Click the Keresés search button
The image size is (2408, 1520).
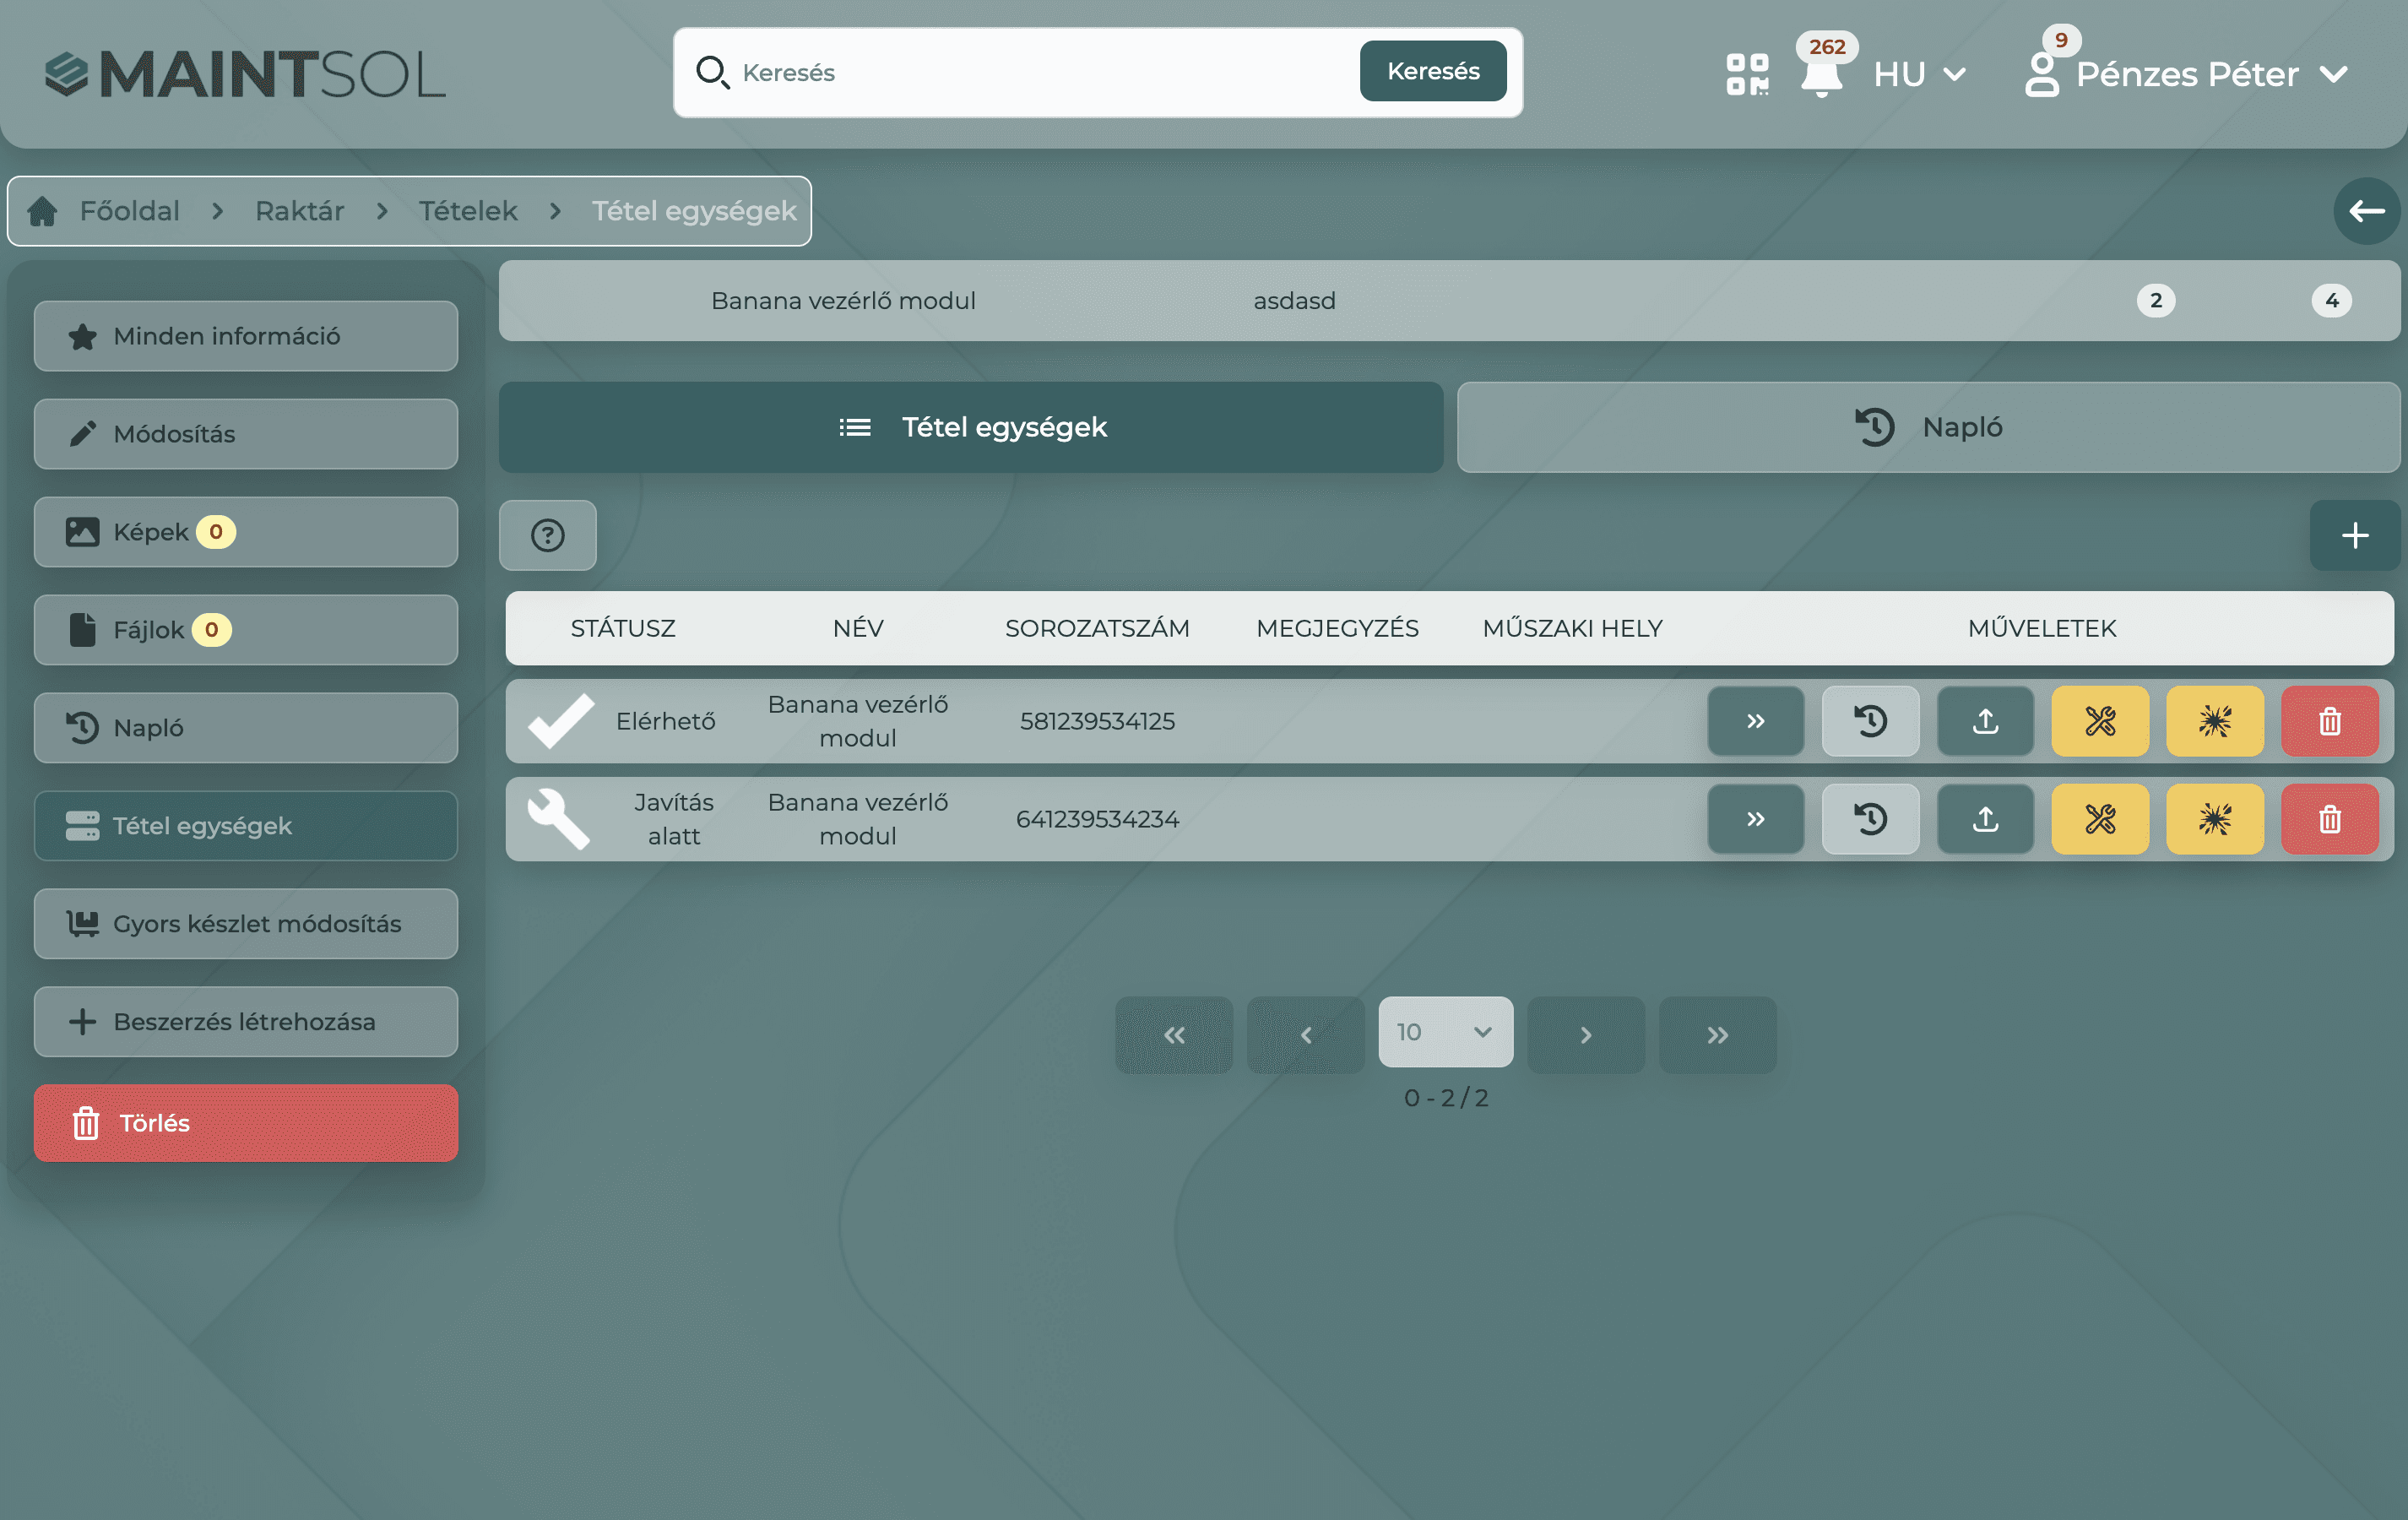pos(1432,71)
